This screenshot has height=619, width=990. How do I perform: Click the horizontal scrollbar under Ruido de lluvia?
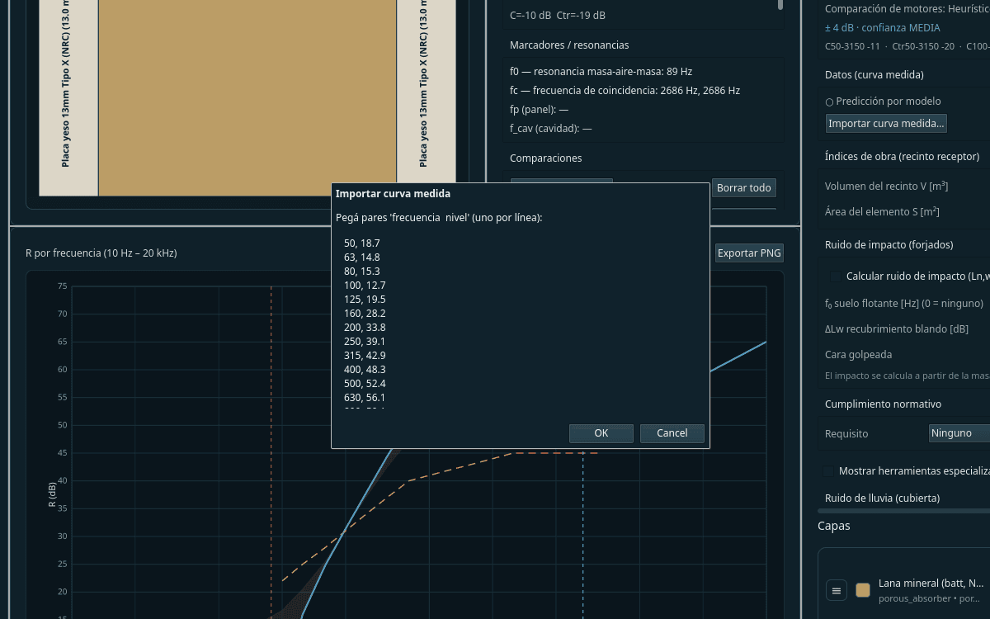(903, 511)
